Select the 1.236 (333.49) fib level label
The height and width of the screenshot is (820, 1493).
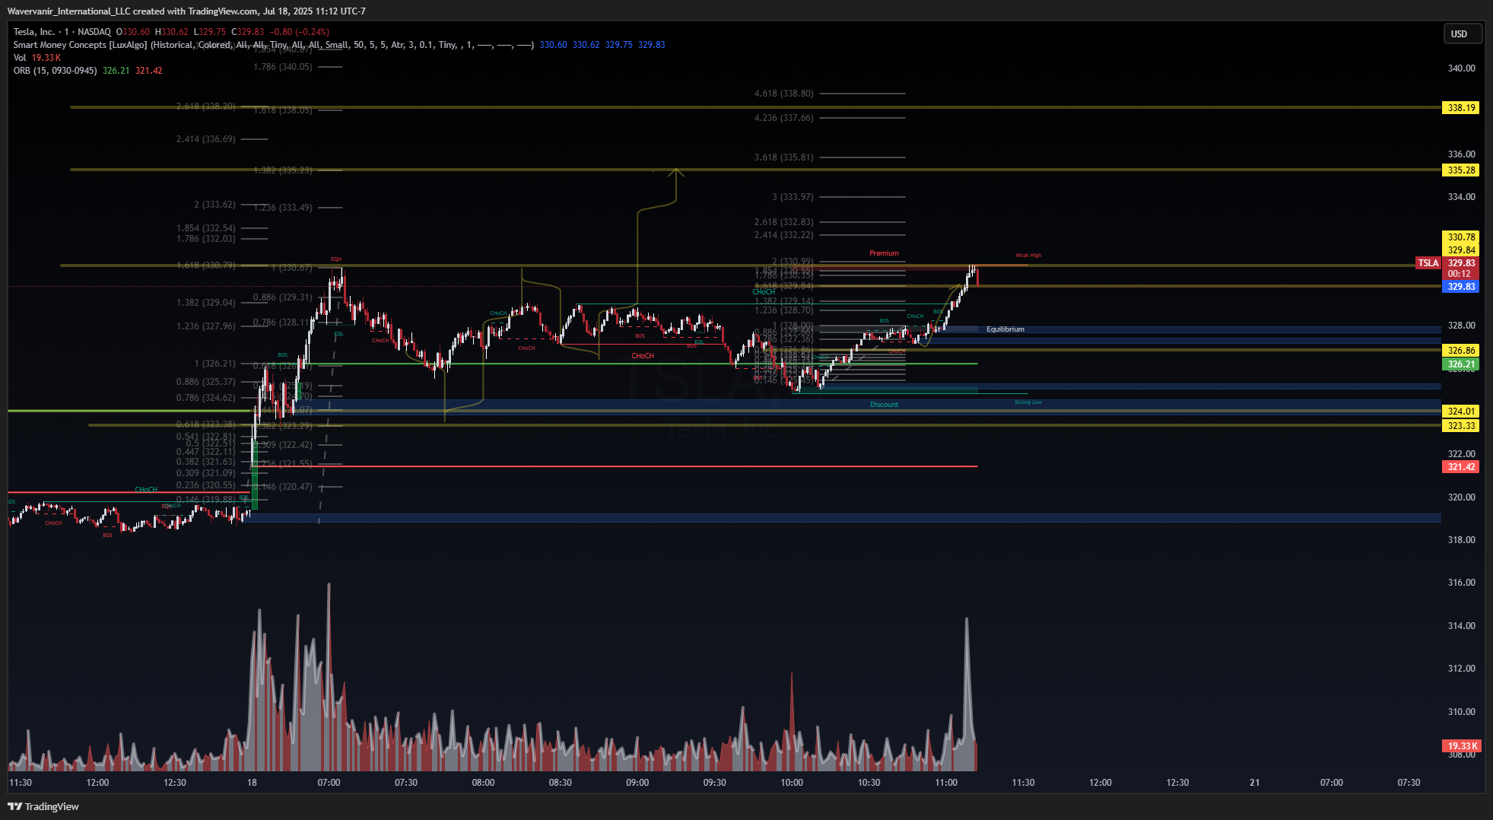pos(282,208)
